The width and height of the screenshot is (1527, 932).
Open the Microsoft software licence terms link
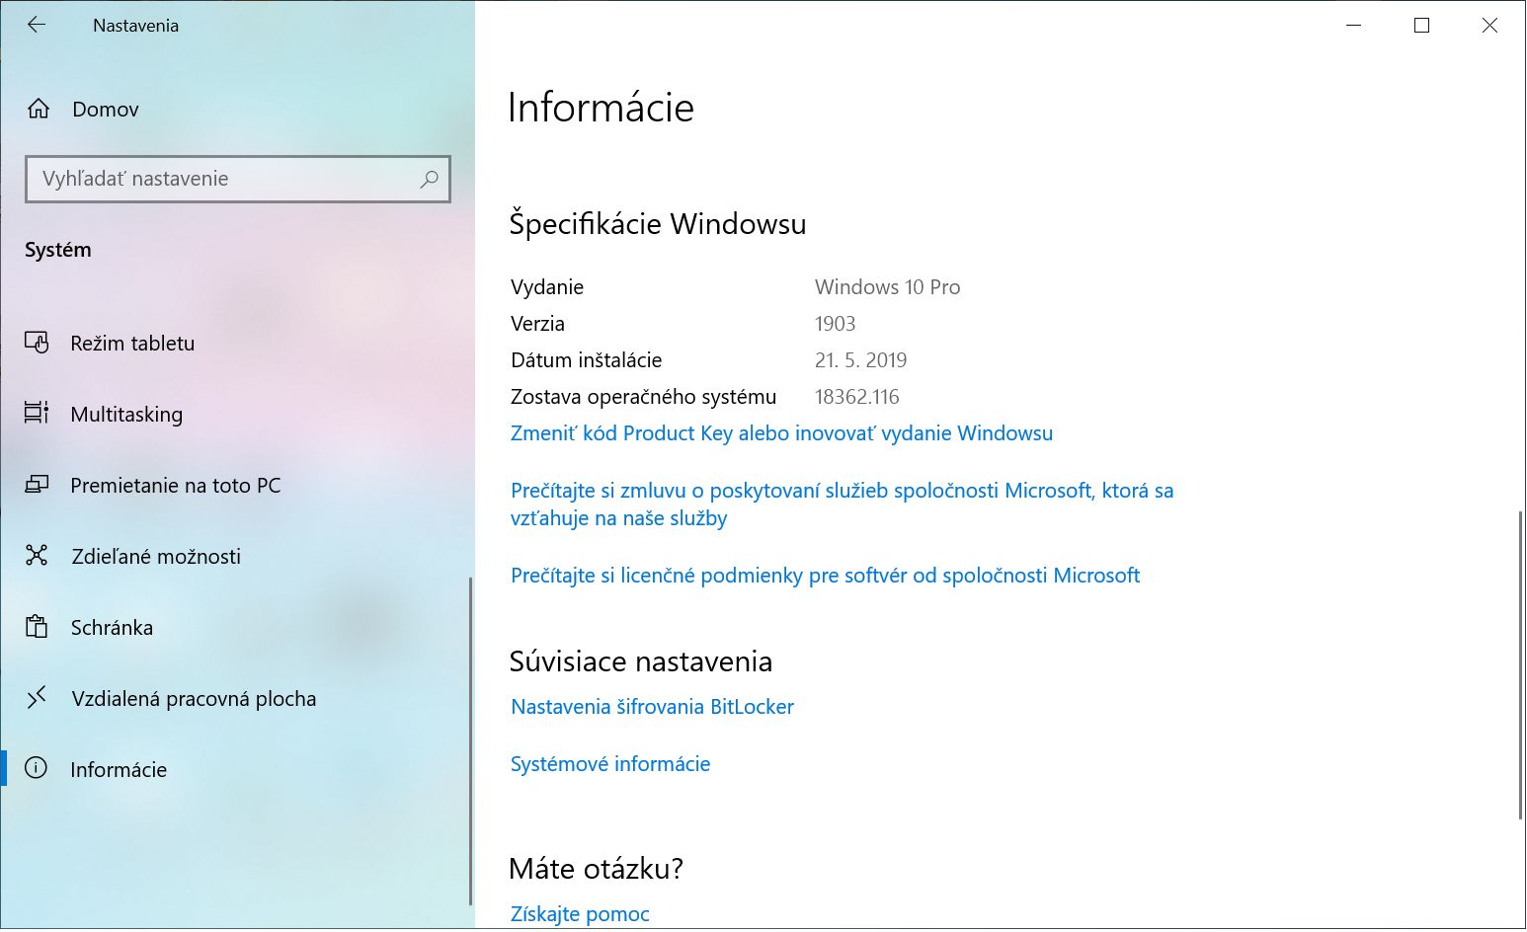pos(825,576)
